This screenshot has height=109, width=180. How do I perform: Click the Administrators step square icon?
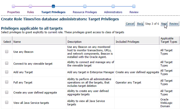pyautogui.click(x=113, y=6)
